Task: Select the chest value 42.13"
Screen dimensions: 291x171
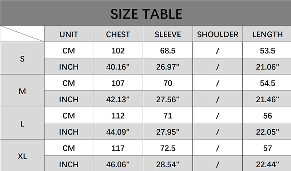Action: [x=118, y=99]
